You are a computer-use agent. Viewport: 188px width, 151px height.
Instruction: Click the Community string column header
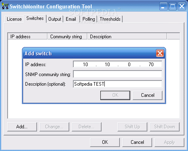point(67,37)
